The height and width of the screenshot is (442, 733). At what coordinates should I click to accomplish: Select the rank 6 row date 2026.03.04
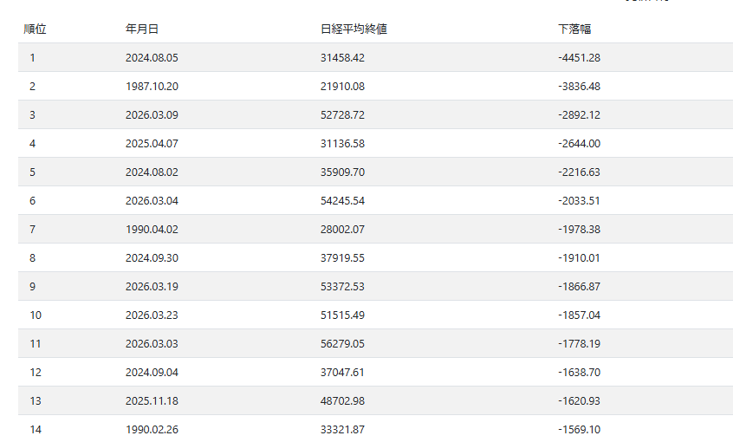pyautogui.click(x=152, y=200)
